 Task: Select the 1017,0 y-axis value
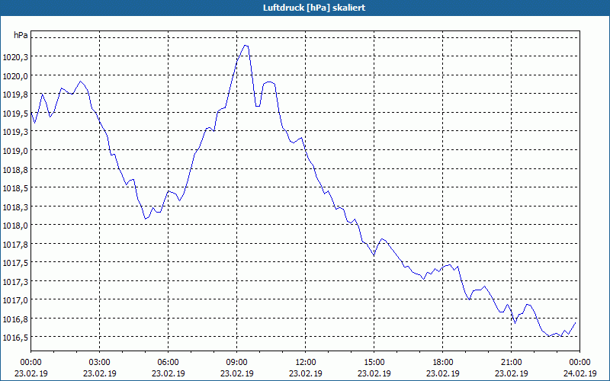15,300
